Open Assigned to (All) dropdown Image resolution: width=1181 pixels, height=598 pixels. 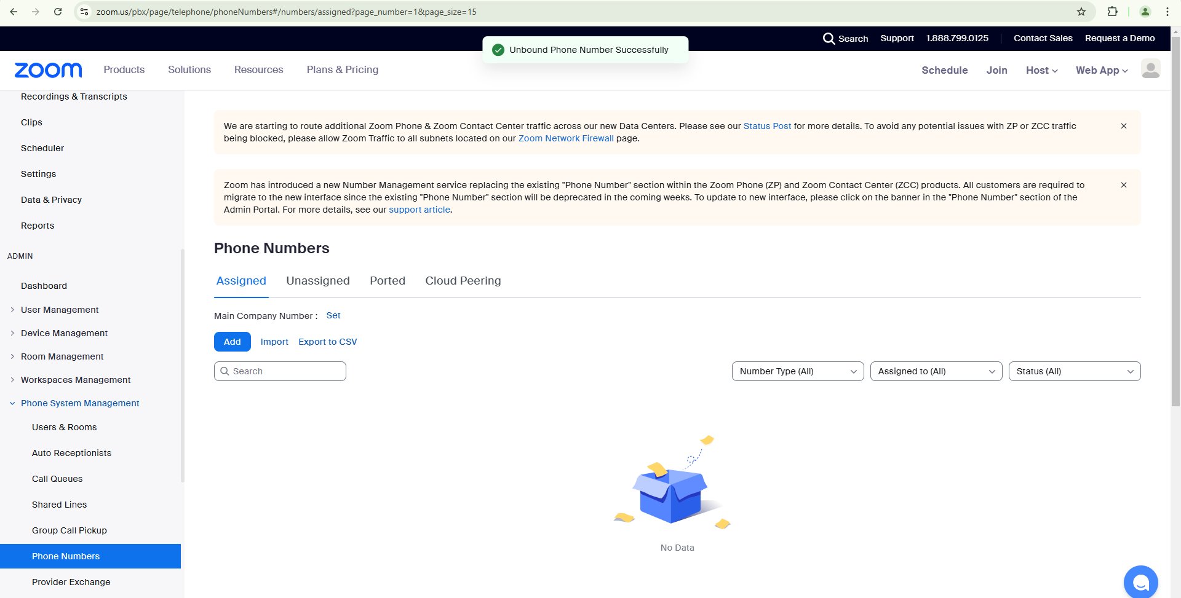(x=936, y=371)
